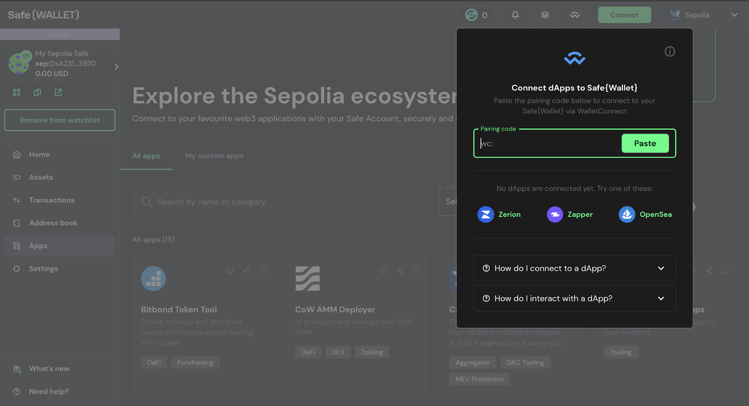Open the notifications bell icon
749x406 pixels.
click(515, 15)
